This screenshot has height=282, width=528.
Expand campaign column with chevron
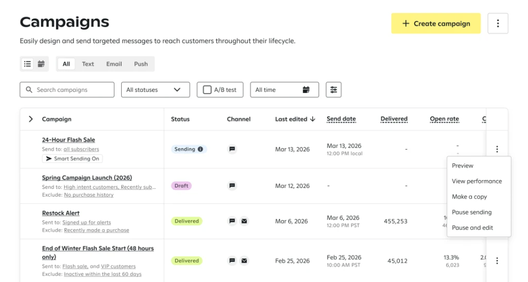click(x=30, y=119)
